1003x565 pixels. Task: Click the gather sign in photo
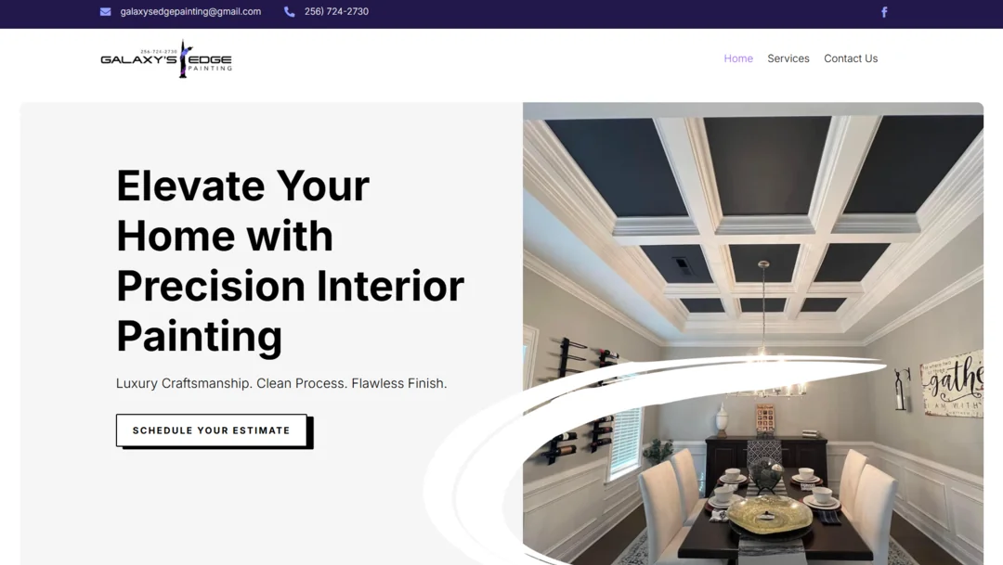(x=952, y=384)
